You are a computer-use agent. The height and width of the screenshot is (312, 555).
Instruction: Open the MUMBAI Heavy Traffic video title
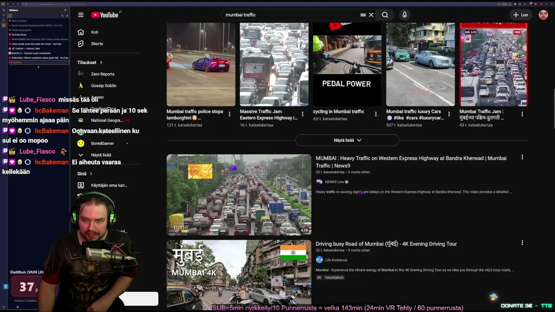(x=411, y=162)
